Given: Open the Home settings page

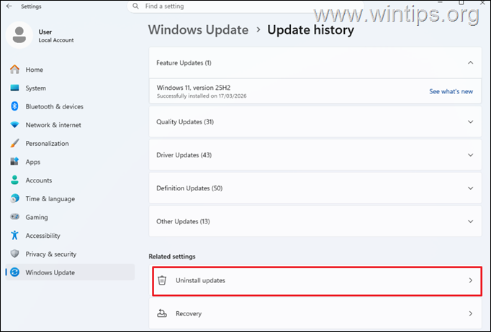Looking at the screenshot, I should [70, 70].
